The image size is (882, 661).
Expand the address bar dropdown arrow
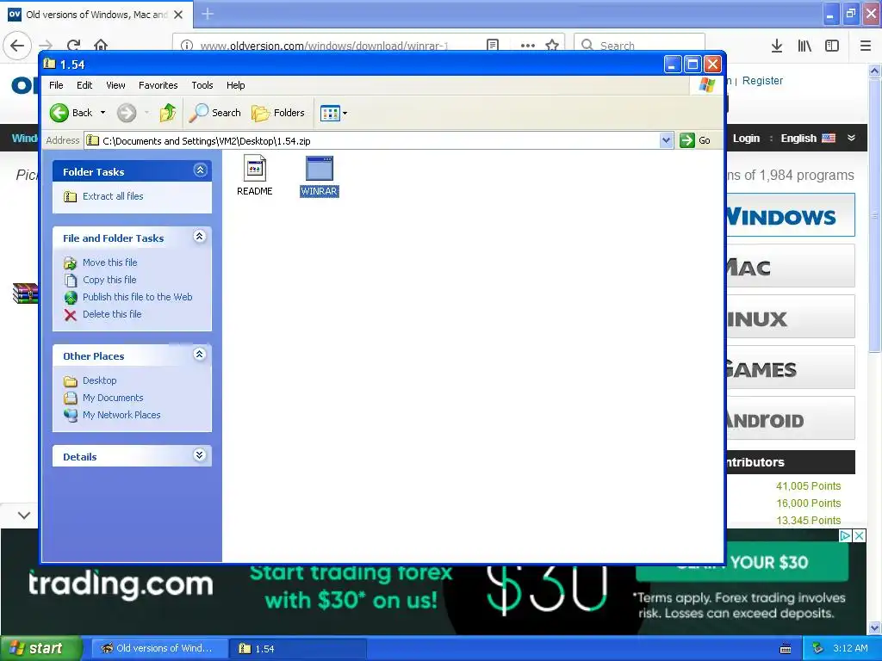[666, 140]
